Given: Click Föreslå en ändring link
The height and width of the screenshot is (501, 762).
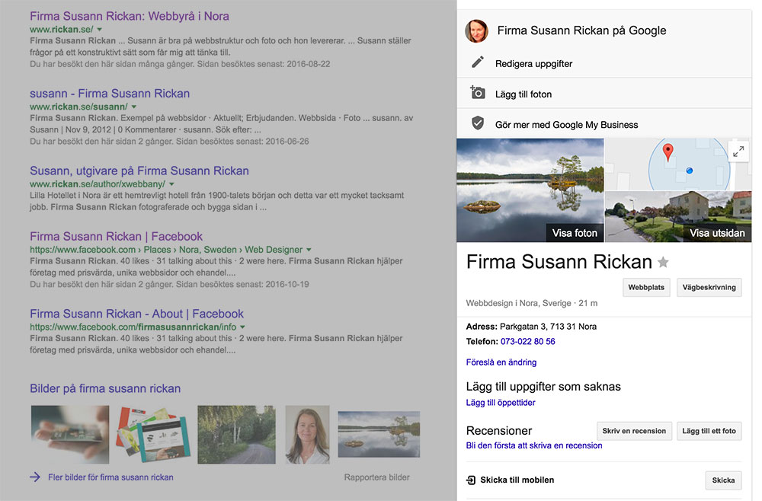Looking at the screenshot, I should pyautogui.click(x=501, y=362).
